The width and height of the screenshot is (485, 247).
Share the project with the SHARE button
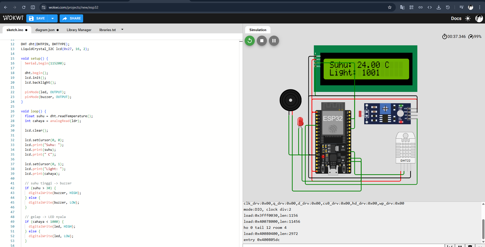(x=72, y=18)
